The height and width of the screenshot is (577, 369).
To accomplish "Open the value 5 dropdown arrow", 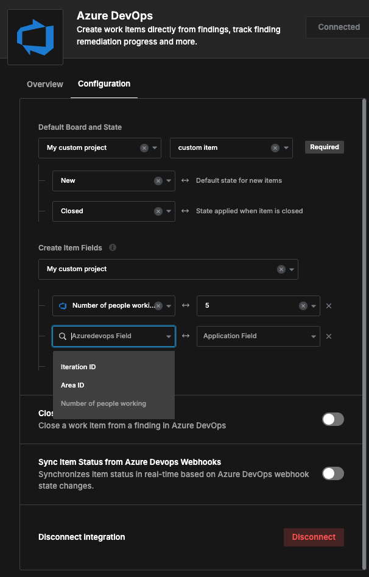I will tap(314, 306).
